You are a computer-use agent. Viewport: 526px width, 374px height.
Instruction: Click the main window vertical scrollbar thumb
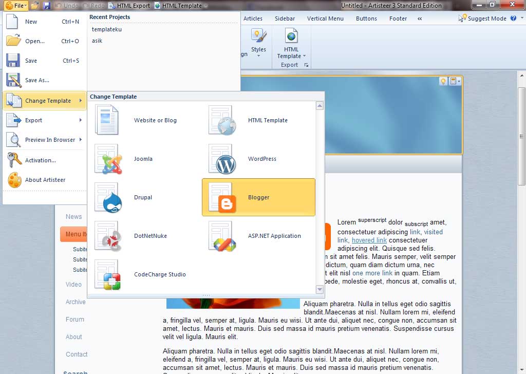(521, 136)
